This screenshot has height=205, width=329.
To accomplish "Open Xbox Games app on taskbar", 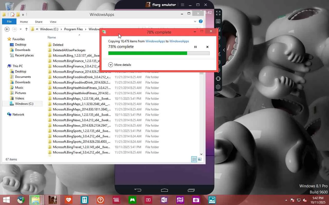I will 132,200.
